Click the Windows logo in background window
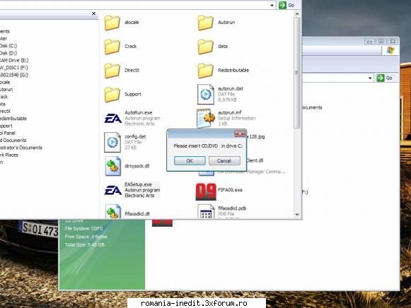This screenshot has height=308, width=411. pyautogui.click(x=390, y=50)
